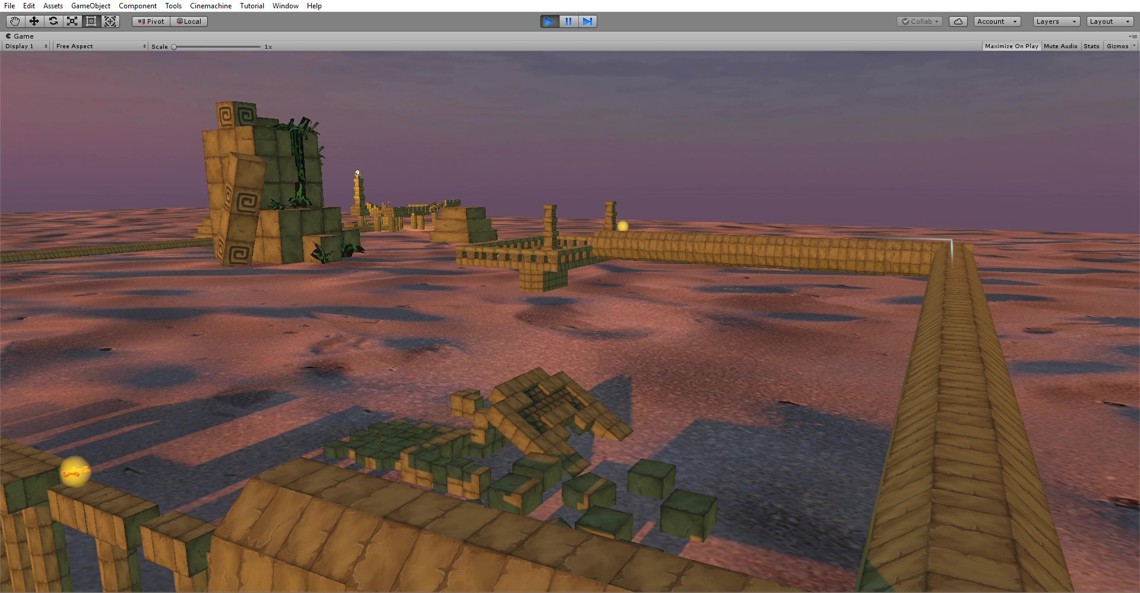
Task: Expand the Layers dropdown
Action: pos(1056,21)
